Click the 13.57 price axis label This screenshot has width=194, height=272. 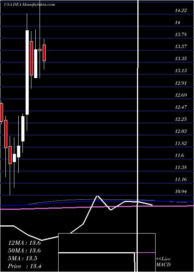[181, 47]
